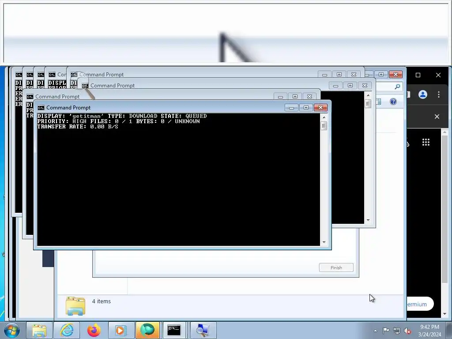This screenshot has height=339, width=452.
Task: Open the Start menu orb
Action: [11, 330]
